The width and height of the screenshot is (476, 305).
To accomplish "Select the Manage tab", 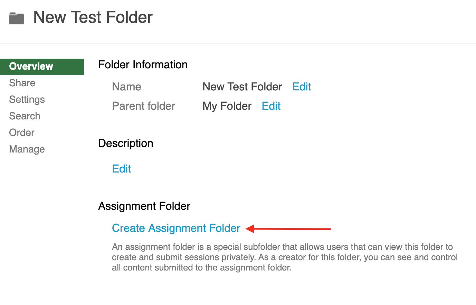I will (x=27, y=149).
